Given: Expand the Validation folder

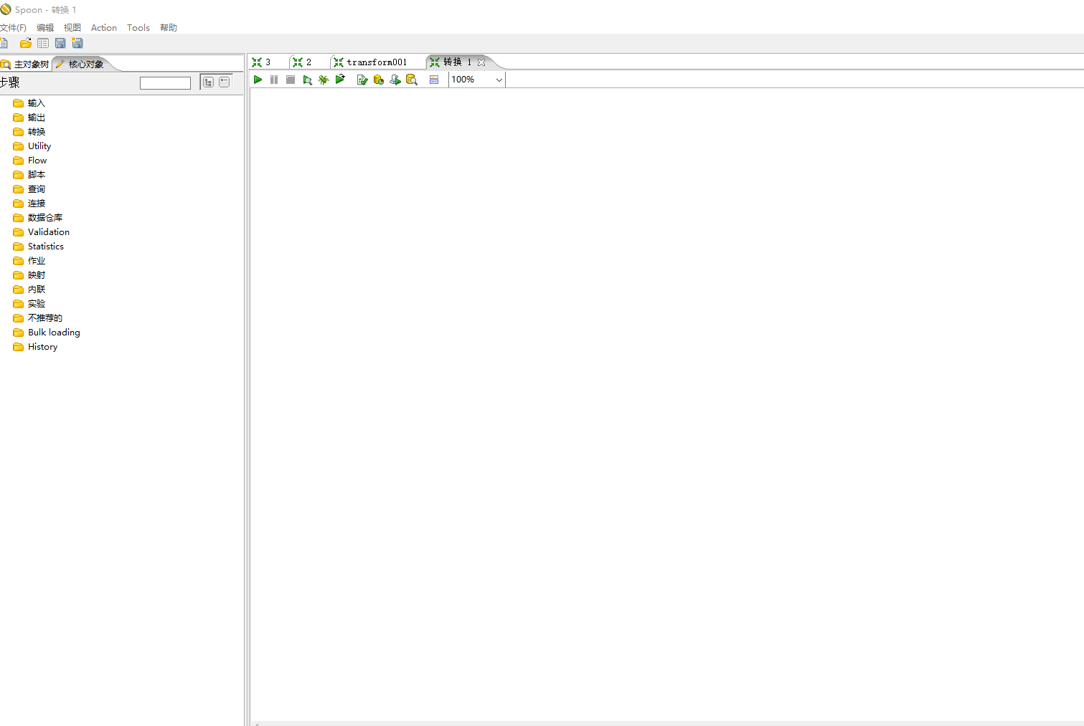Looking at the screenshot, I should point(42,232).
